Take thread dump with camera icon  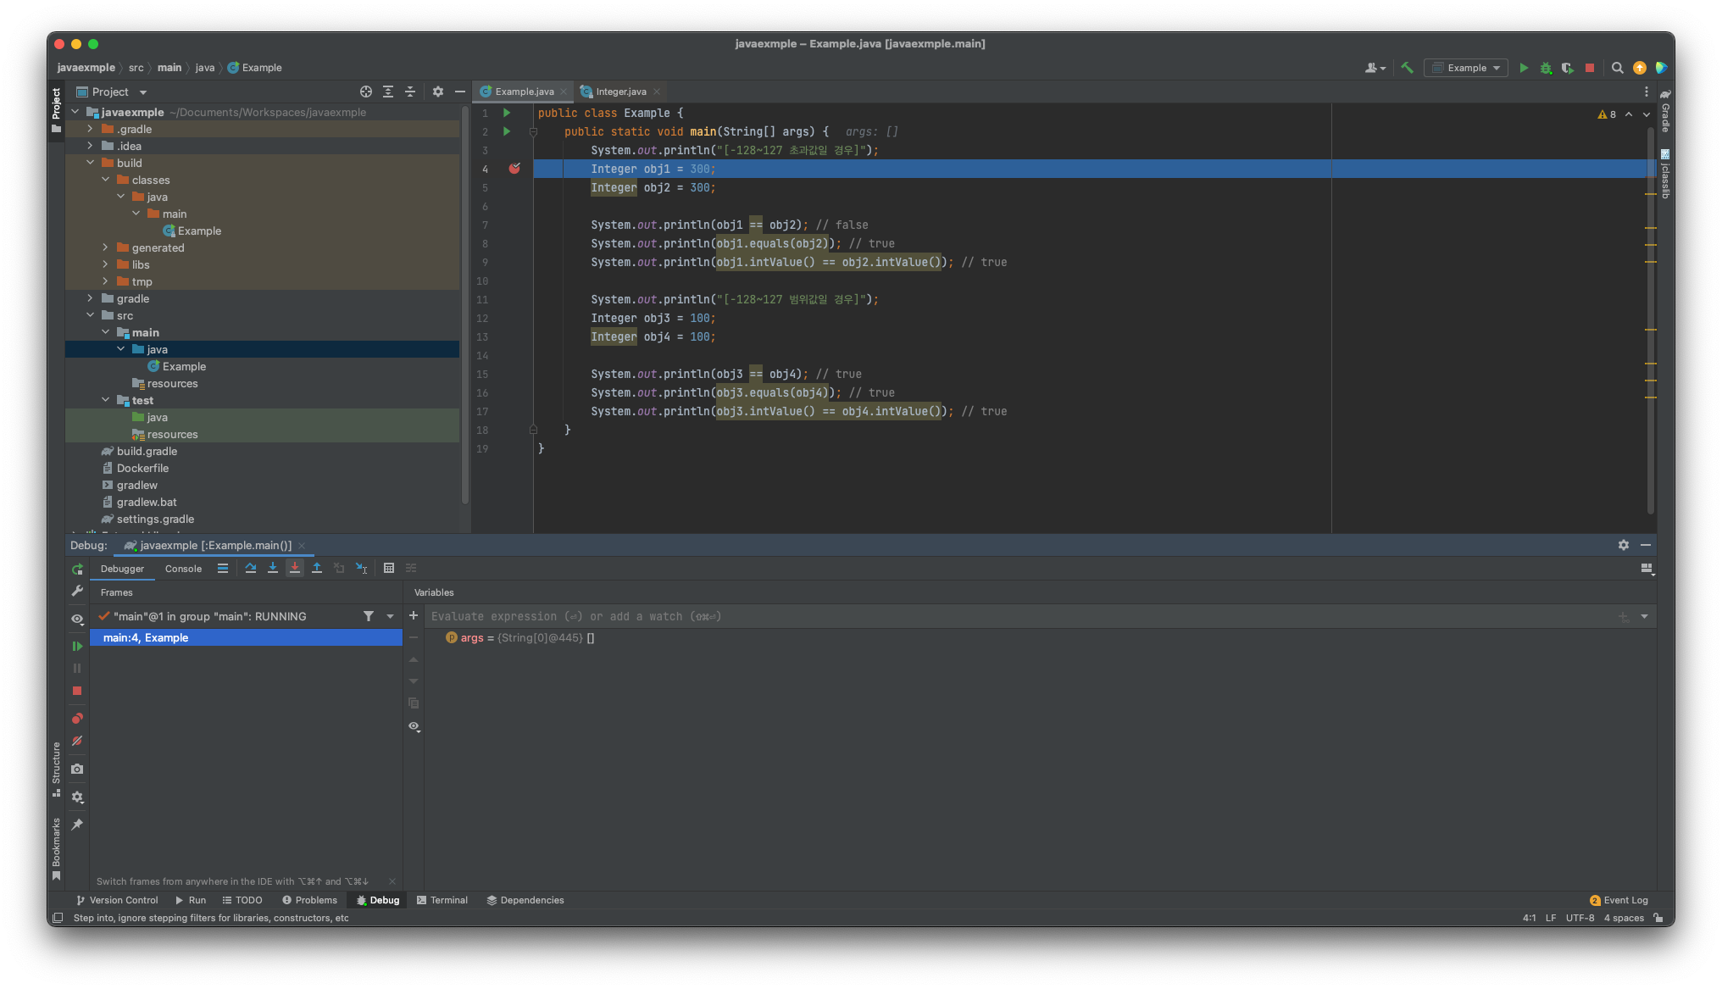(x=77, y=769)
